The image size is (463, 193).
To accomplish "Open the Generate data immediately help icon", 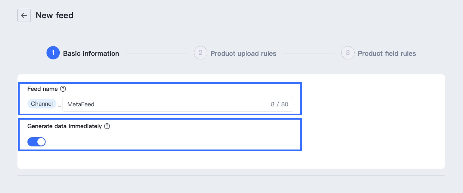I will [x=107, y=126].
